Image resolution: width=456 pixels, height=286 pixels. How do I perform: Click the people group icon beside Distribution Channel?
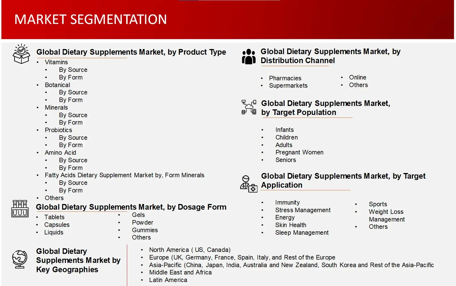click(x=249, y=56)
